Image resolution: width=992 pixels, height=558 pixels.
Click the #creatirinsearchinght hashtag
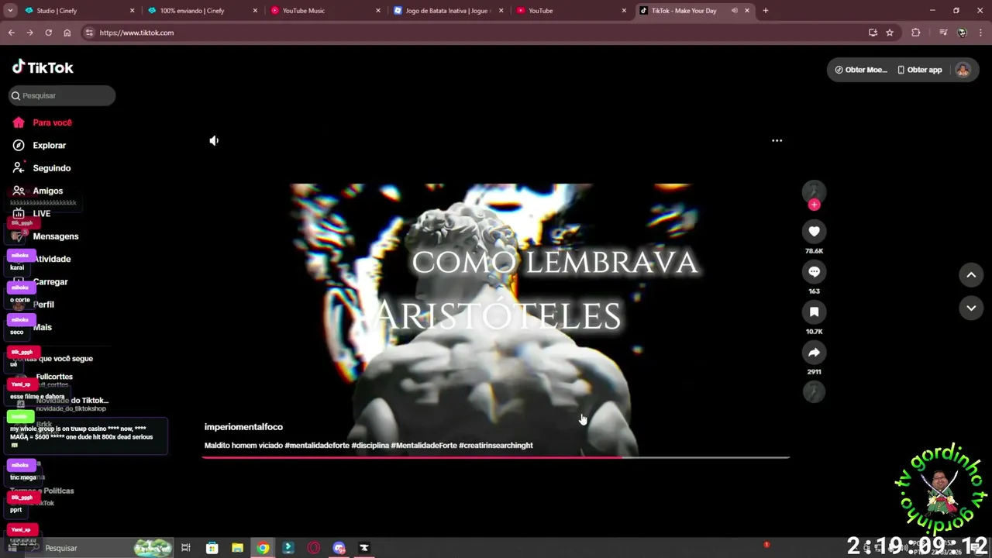tap(495, 446)
